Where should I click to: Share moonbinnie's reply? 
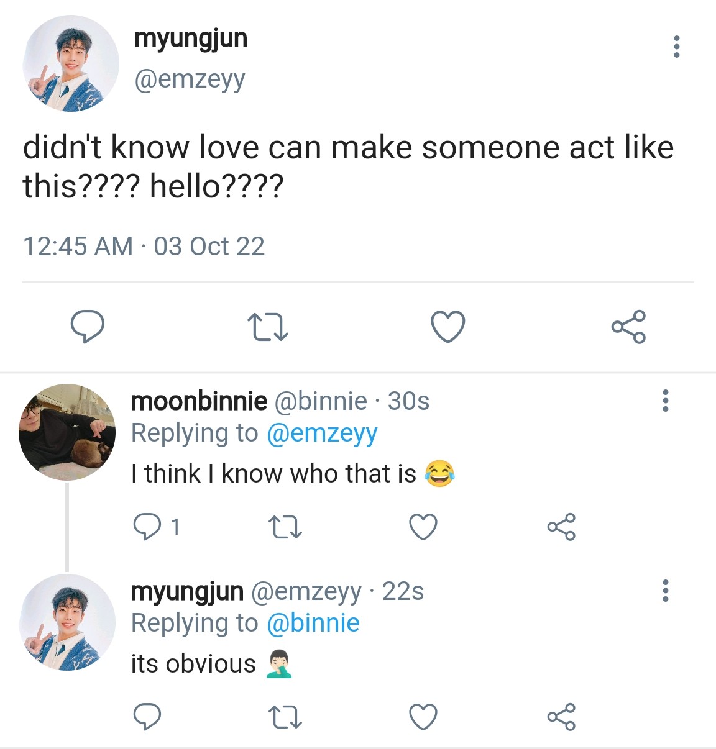click(561, 527)
